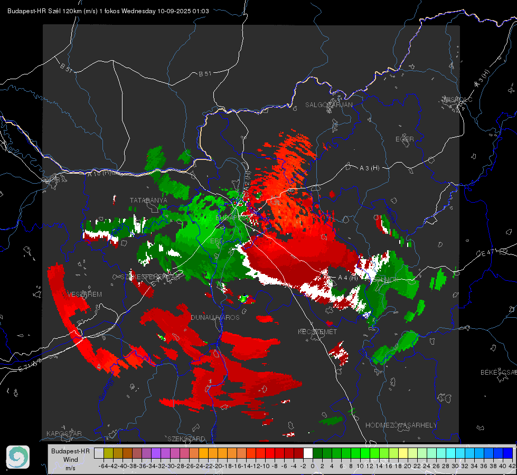
Task: Click the KAPOSVÁR city label
Action: click(x=64, y=433)
